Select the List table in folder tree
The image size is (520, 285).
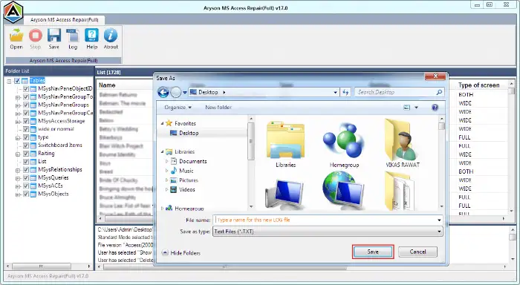click(42, 162)
